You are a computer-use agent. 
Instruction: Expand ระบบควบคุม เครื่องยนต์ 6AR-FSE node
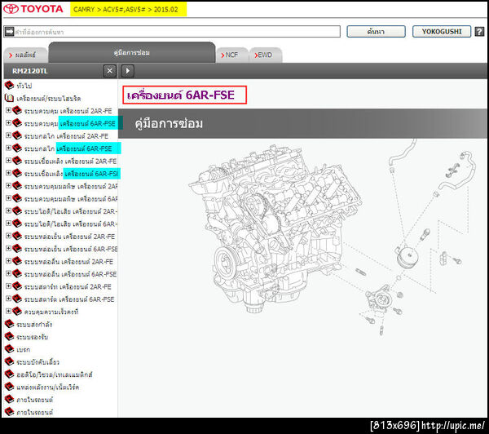click(x=8, y=122)
